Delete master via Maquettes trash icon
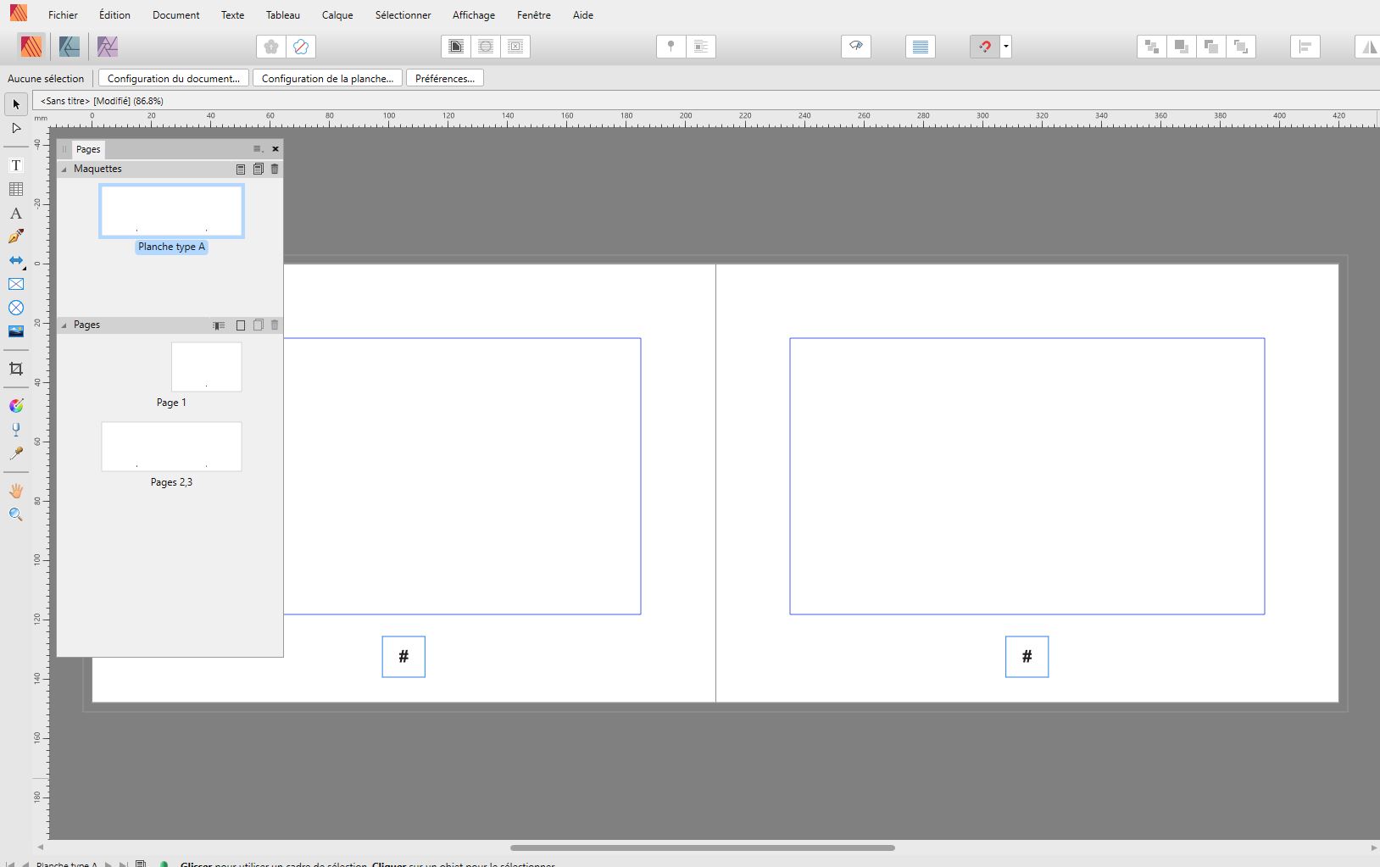 click(x=275, y=170)
